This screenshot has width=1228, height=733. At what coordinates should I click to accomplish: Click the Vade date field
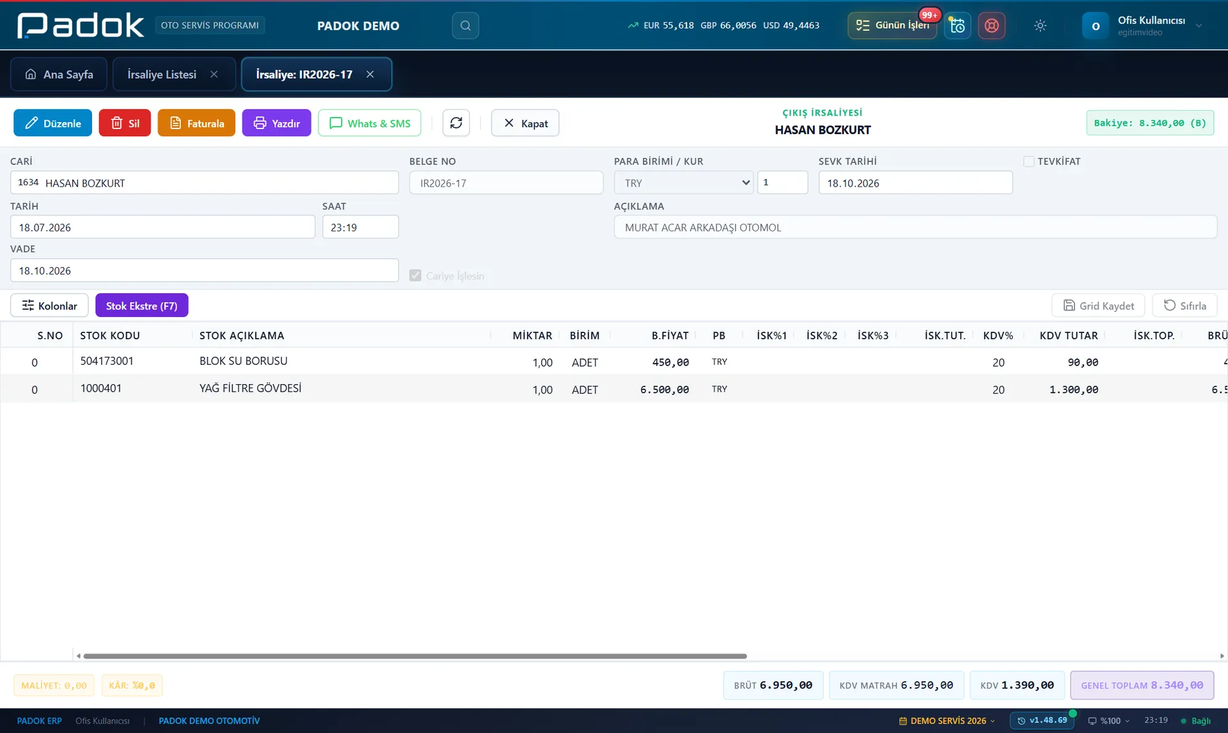pos(205,270)
